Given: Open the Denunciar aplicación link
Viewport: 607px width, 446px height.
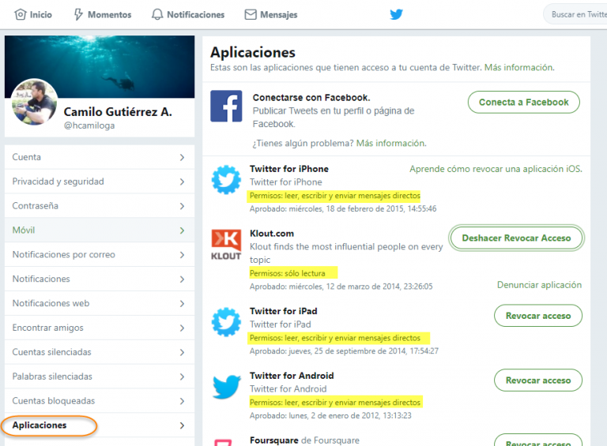Looking at the screenshot, I should 539,285.
